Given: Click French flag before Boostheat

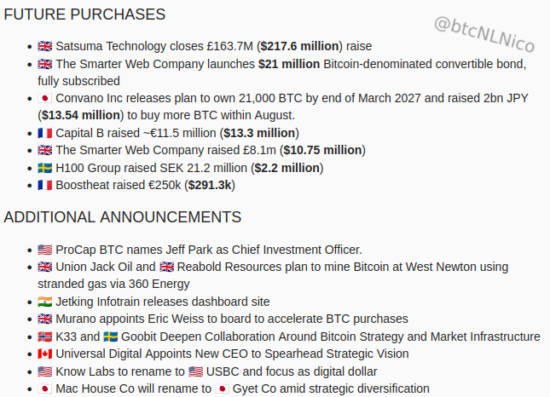Looking at the screenshot, I should pyautogui.click(x=45, y=185).
